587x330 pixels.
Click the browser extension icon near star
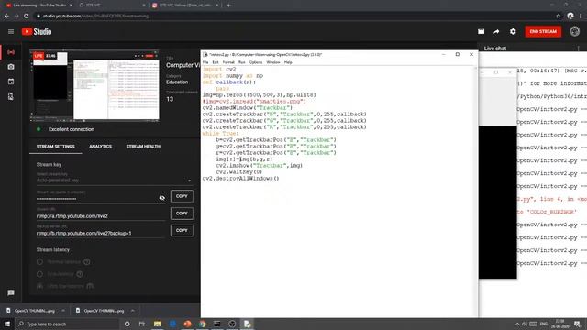pyautogui.click(x=570, y=16)
